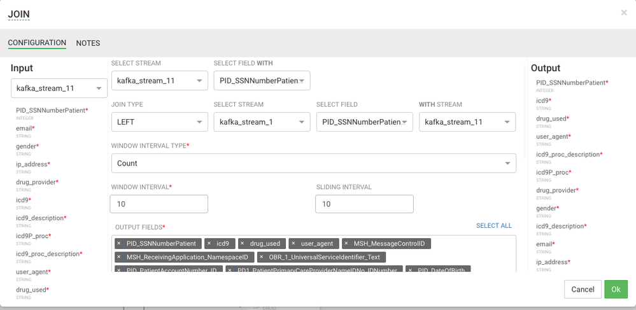636x310 pixels.
Task: Open the kafka_stream_1 select stream dropdown
Action: click(x=262, y=122)
